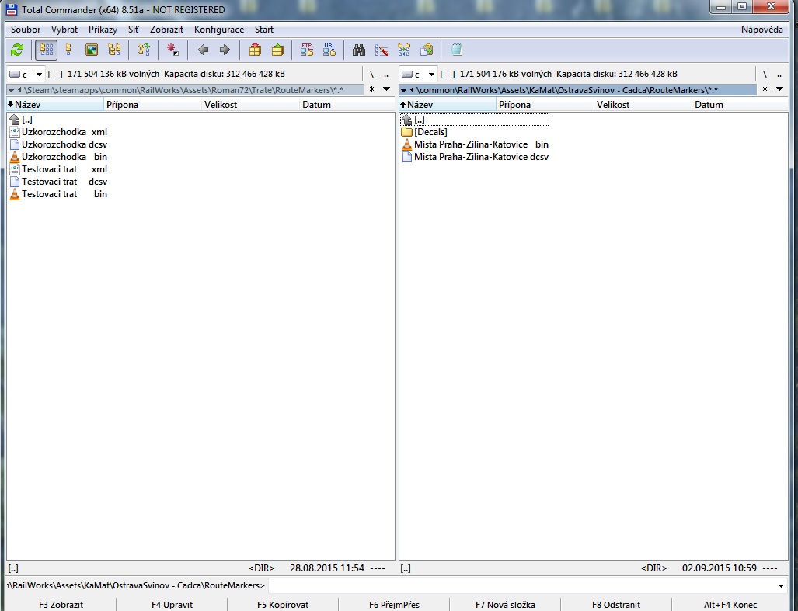Click the copy names to clipboard icon

[427, 50]
